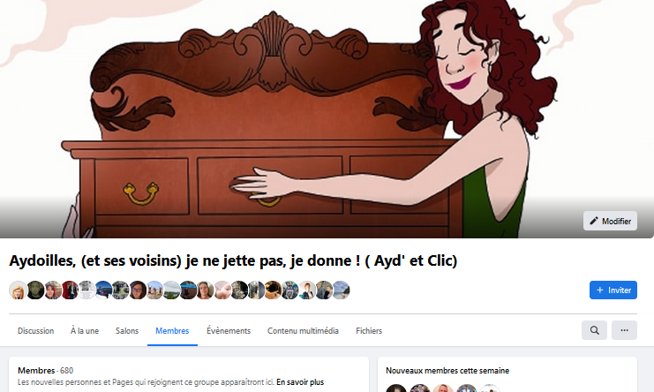
Task: Open the Fichiers tab
Action: pyautogui.click(x=369, y=331)
